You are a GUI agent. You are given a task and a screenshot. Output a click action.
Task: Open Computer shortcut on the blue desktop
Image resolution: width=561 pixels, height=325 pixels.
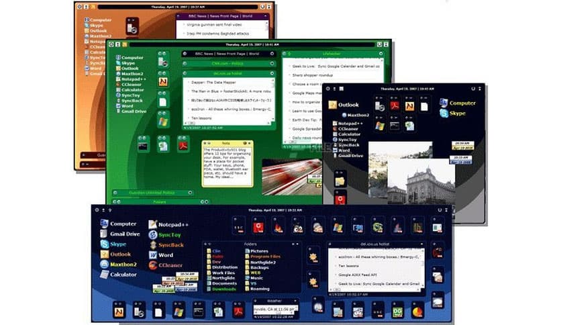[118, 224]
